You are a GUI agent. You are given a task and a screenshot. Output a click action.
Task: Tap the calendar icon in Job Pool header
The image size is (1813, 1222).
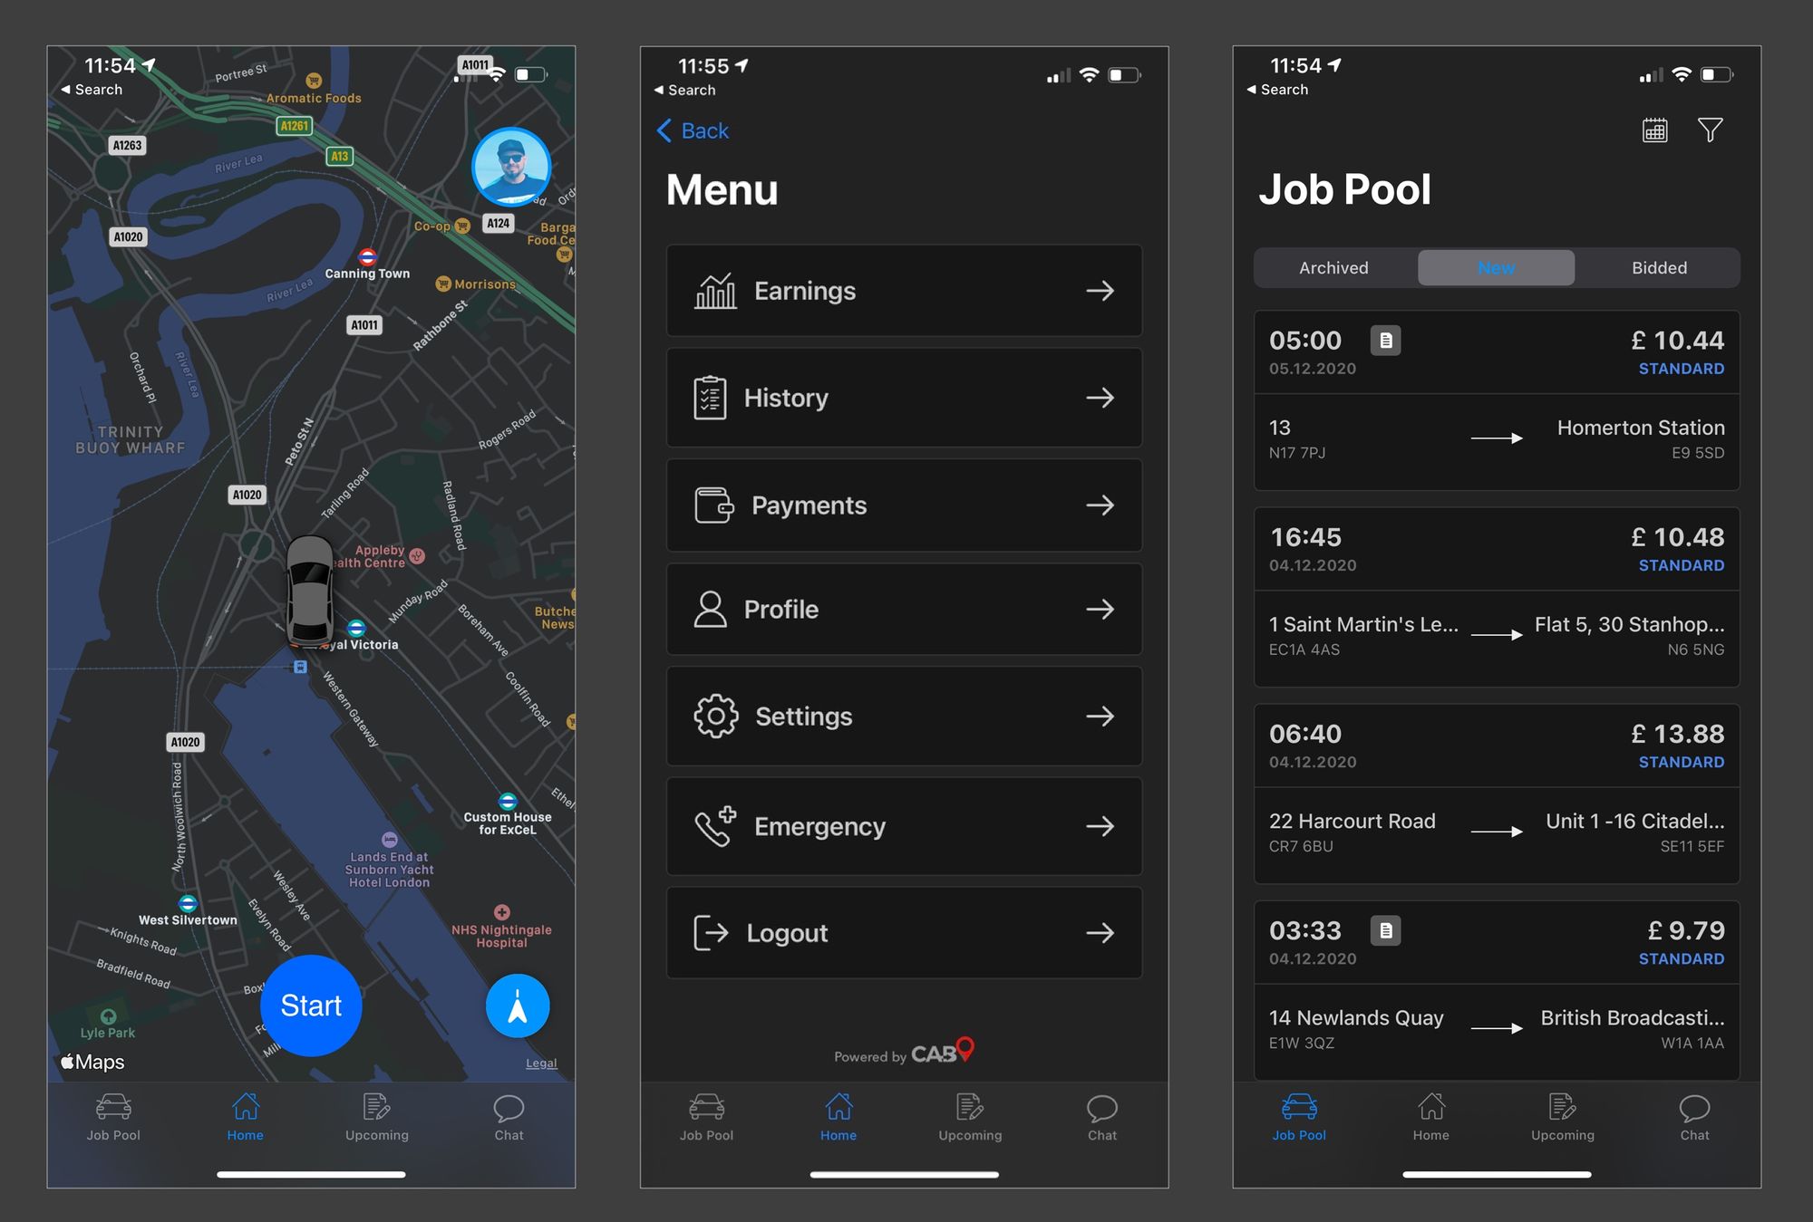coord(1654,131)
